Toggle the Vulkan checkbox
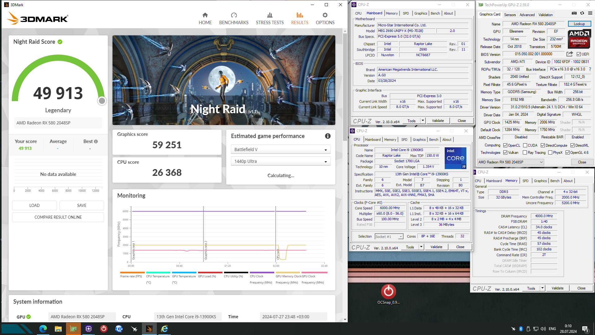Viewport: 595px width, 335px height. pos(505,153)
